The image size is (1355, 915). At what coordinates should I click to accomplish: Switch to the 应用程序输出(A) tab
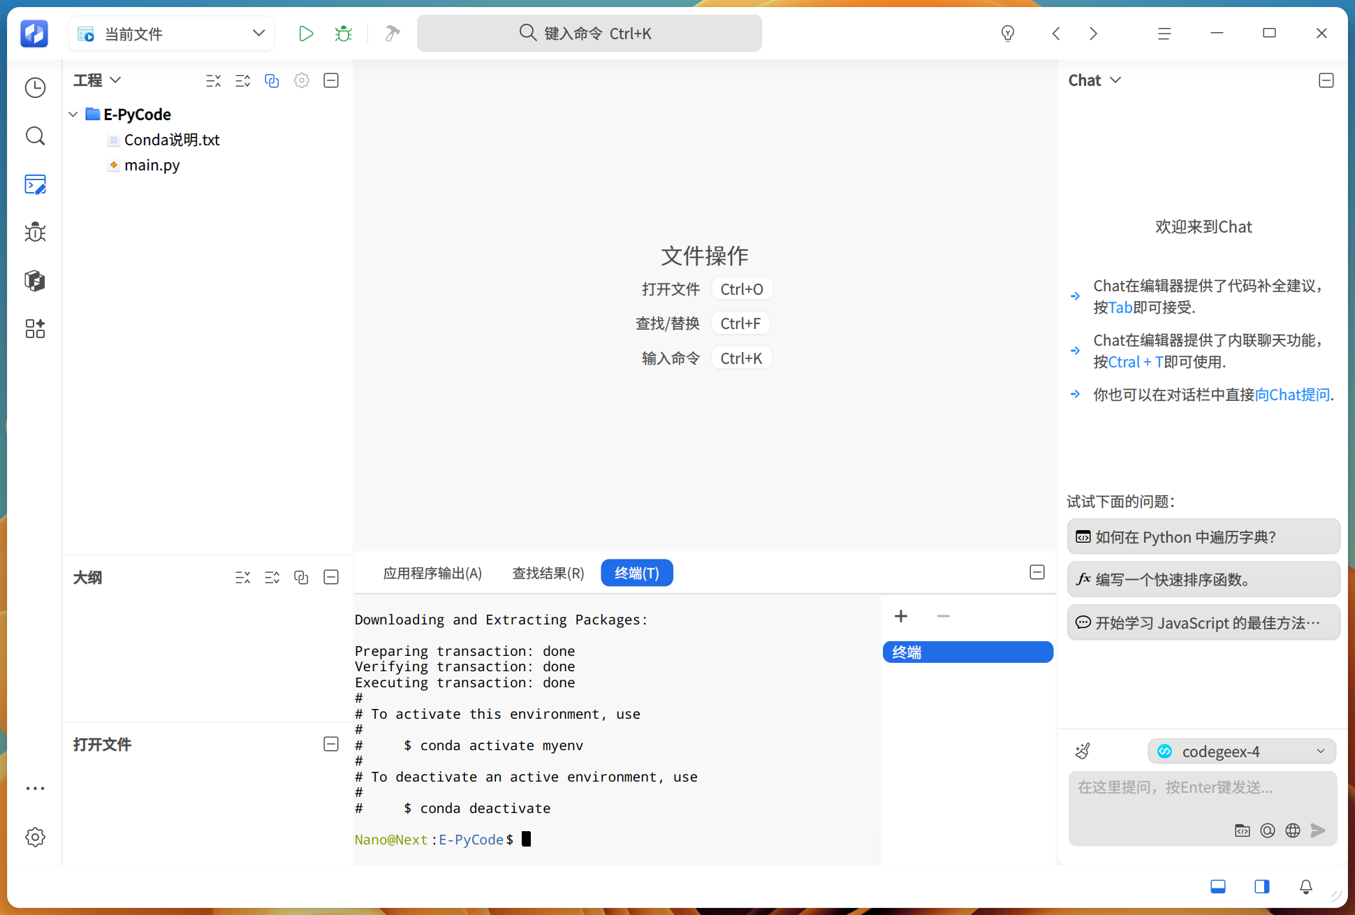point(432,573)
